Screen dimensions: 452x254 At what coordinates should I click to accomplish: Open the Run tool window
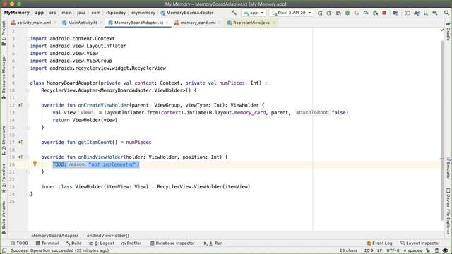213,243
